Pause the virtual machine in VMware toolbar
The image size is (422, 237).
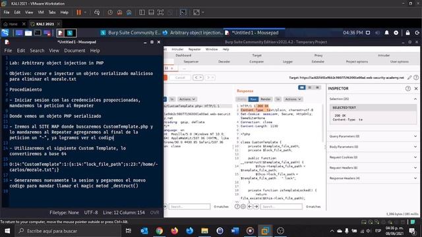click(78, 13)
